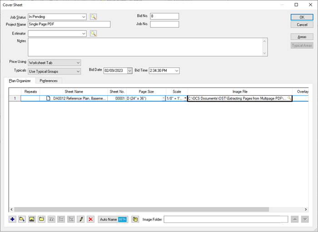Click the Project Name input field
Screen dimensions: 318x232
point(69,25)
